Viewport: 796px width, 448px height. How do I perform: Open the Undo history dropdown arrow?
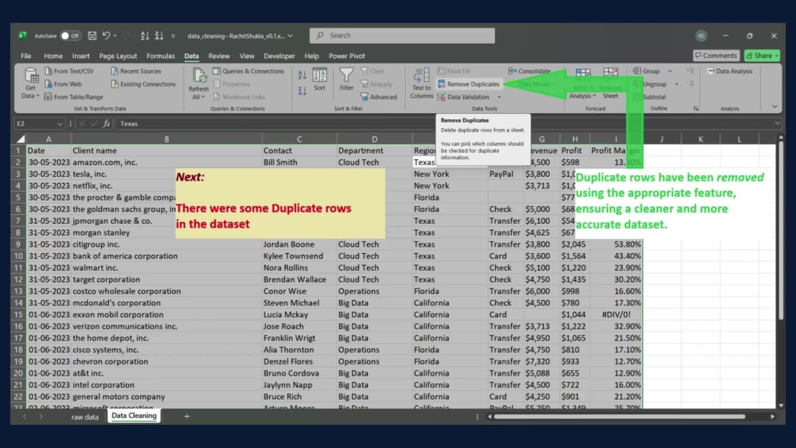click(x=115, y=36)
